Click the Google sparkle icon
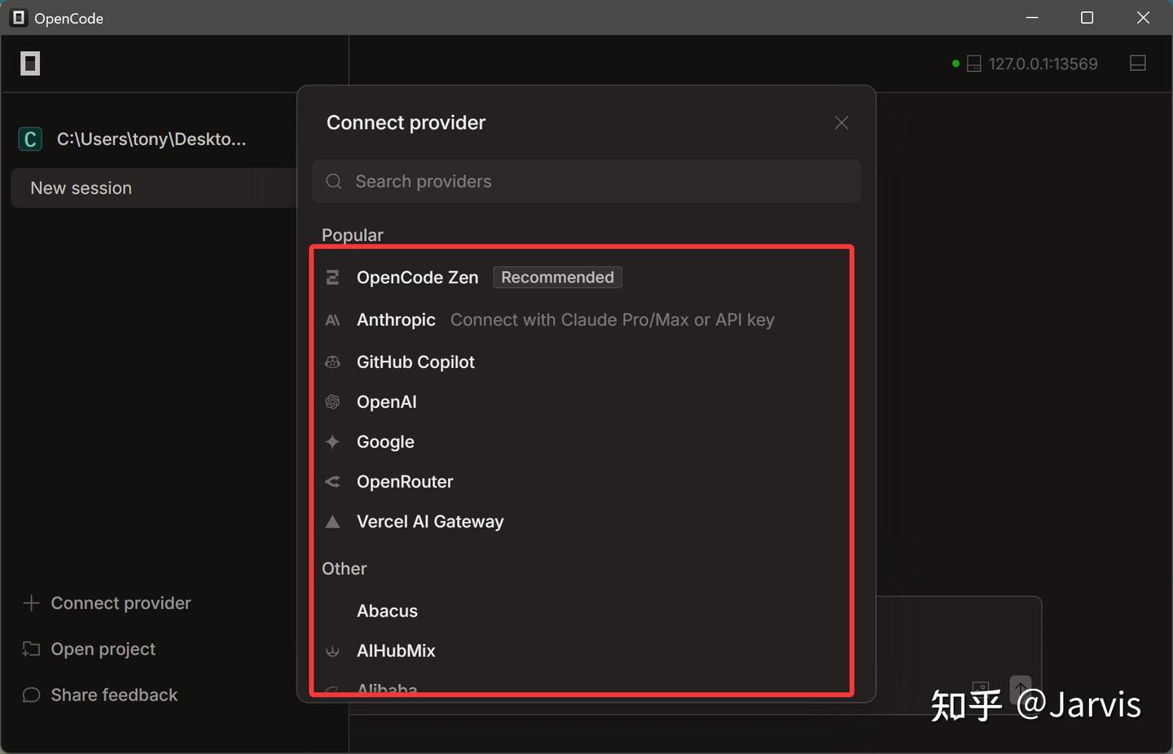The image size is (1173, 754). coord(332,442)
